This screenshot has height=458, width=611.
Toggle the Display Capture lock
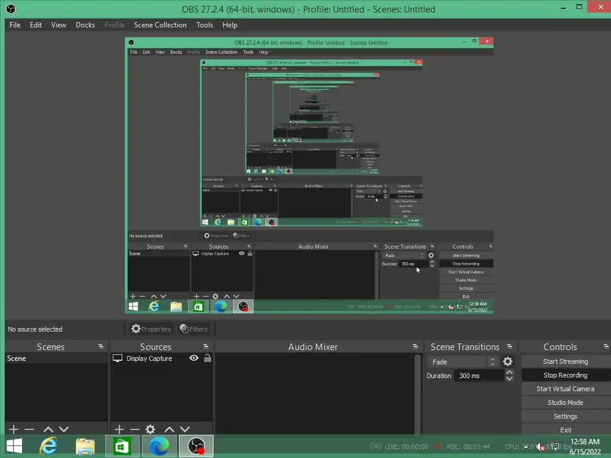208,358
